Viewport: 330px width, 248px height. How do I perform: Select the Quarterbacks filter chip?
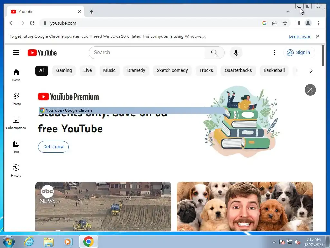point(238,70)
